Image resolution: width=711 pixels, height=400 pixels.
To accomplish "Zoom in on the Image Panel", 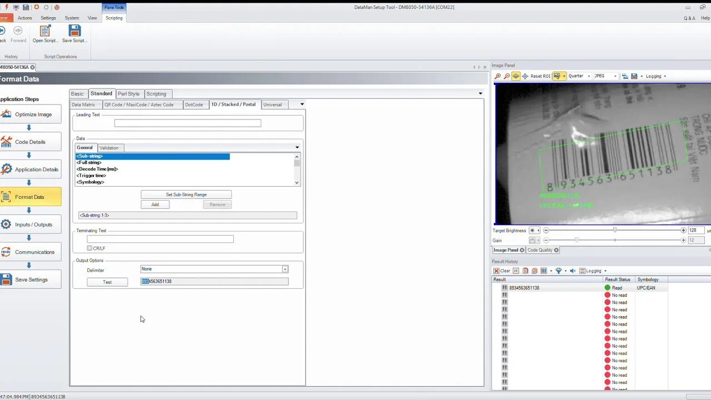I will pyautogui.click(x=498, y=76).
